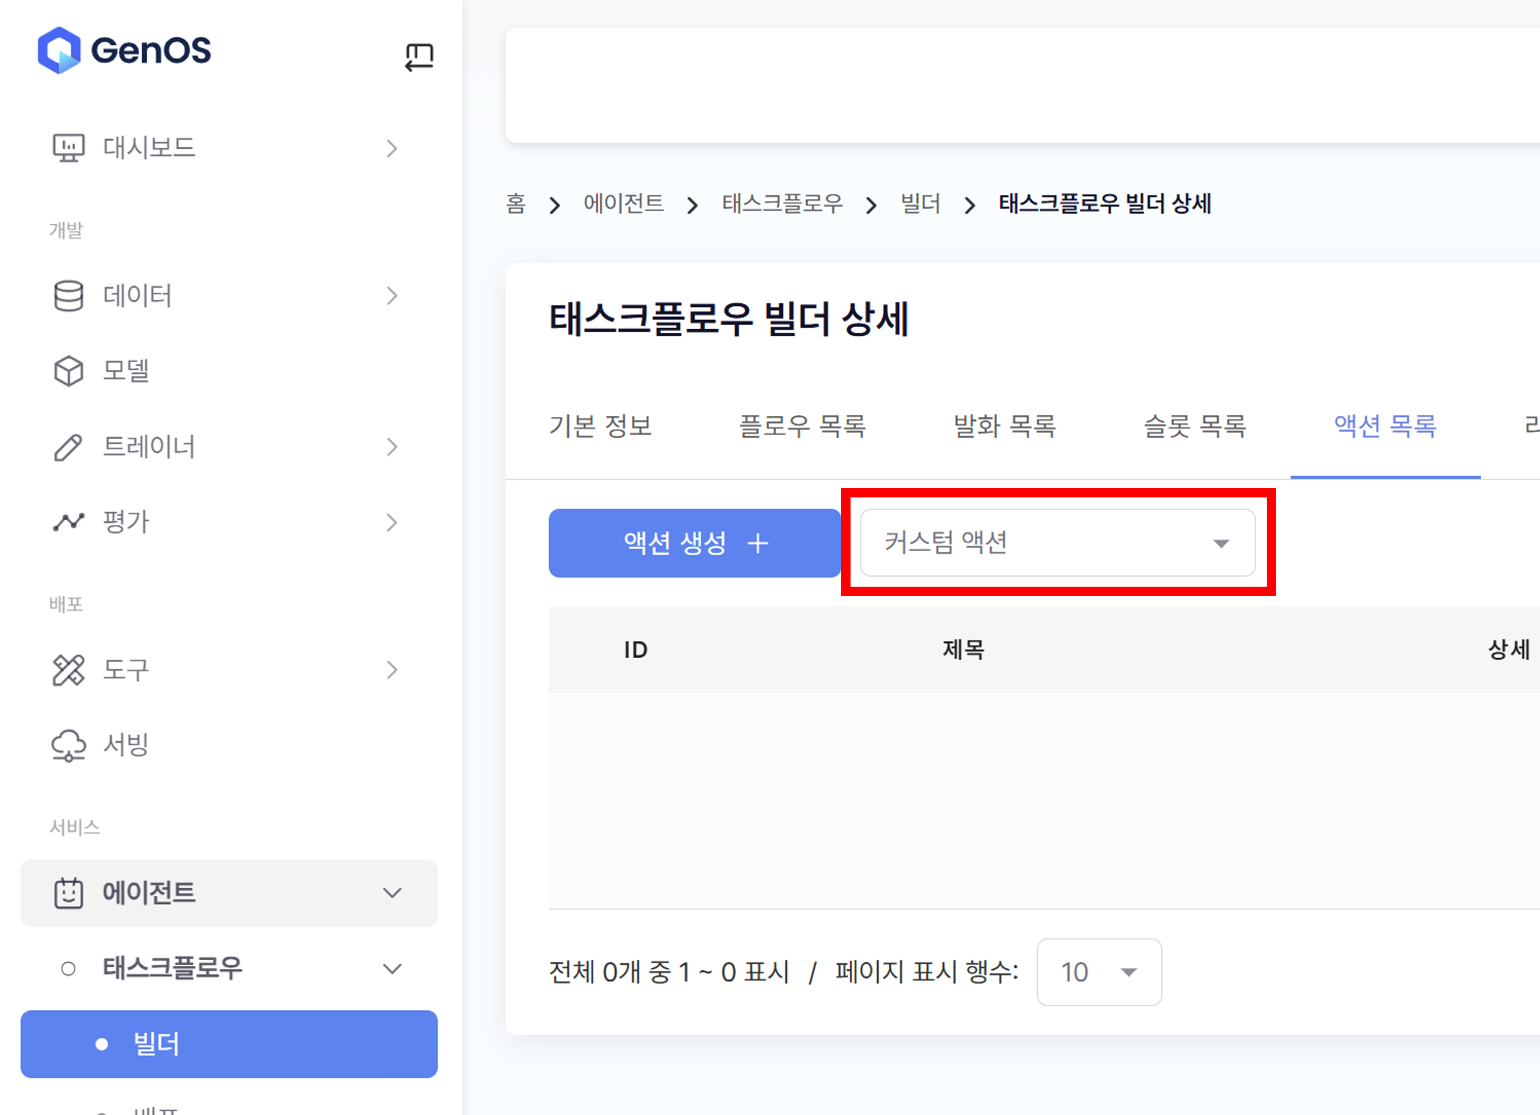Screen dimensions: 1540x1115
Task: Click the 데이터 database icon
Action: (x=68, y=296)
